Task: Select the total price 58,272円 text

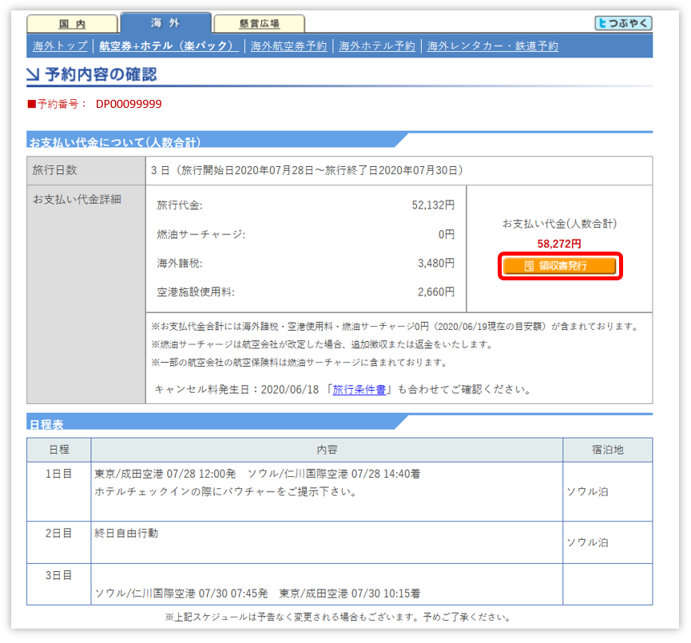Action: [x=560, y=244]
